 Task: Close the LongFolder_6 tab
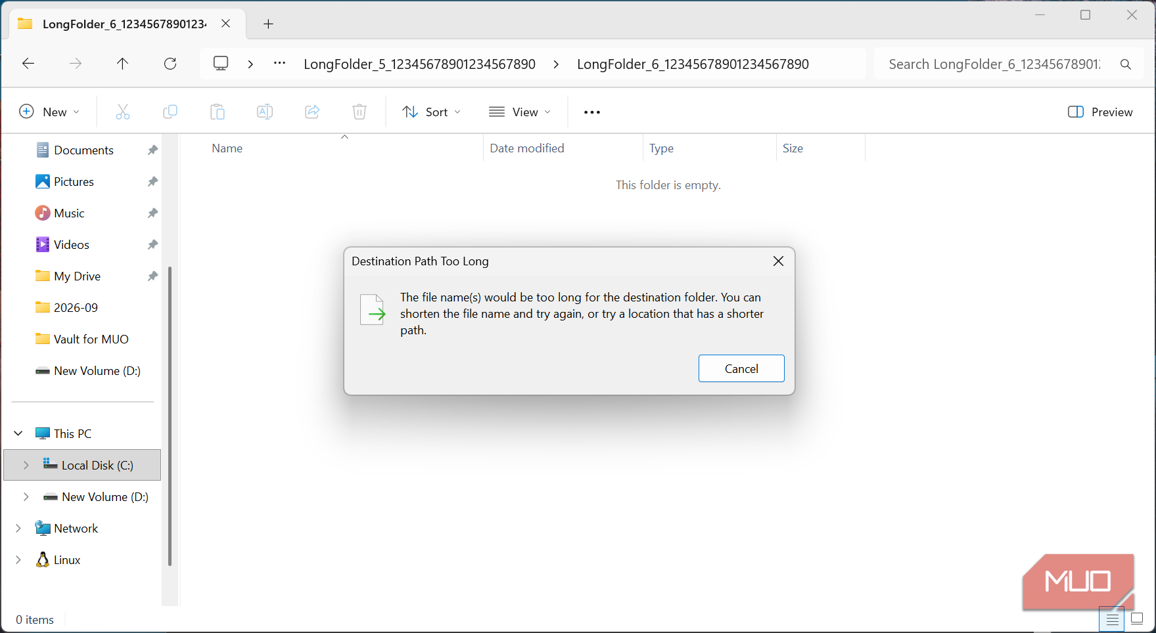point(225,24)
